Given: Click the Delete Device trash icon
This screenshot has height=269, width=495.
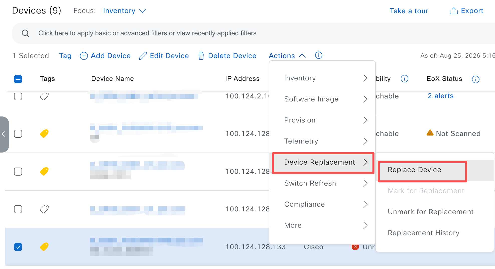Looking at the screenshot, I should 201,56.
